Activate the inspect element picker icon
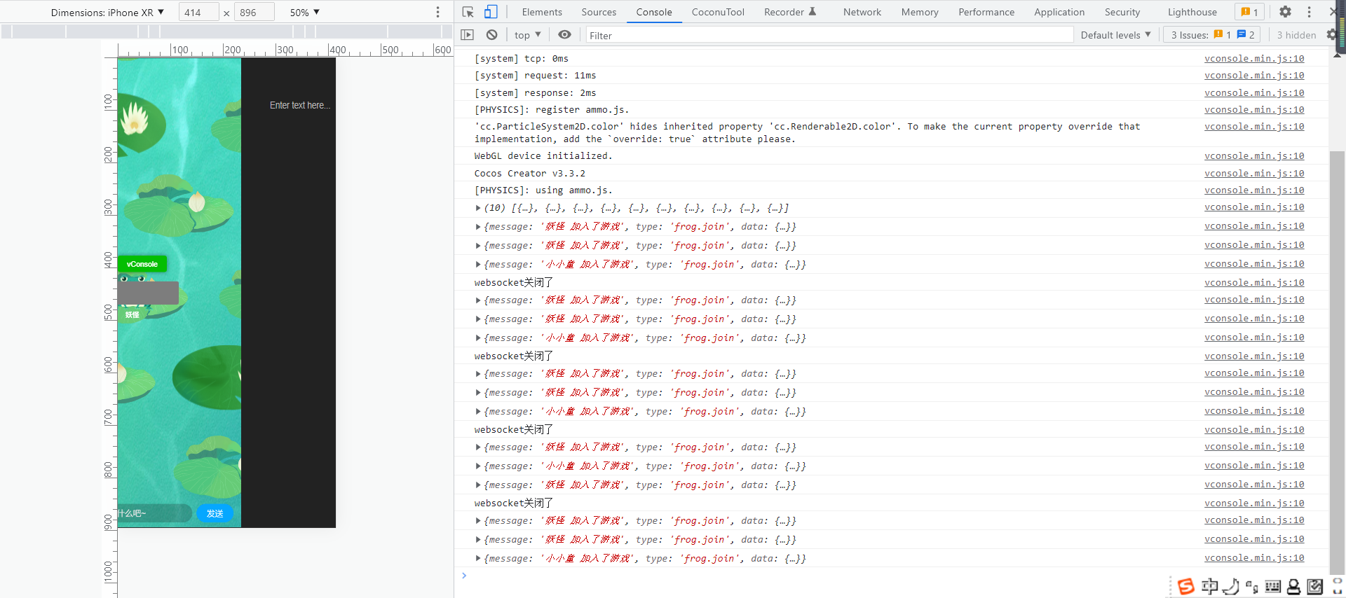This screenshot has height=598, width=1346. tap(468, 12)
